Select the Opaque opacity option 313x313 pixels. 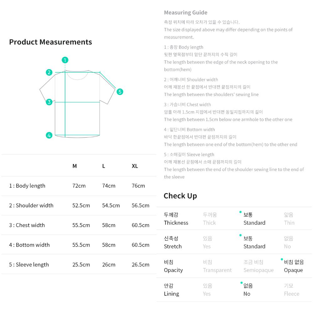(294, 266)
